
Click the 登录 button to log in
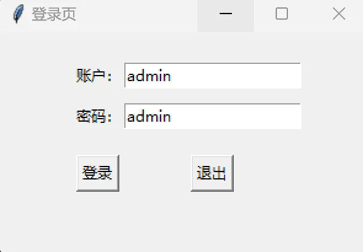[x=98, y=173]
